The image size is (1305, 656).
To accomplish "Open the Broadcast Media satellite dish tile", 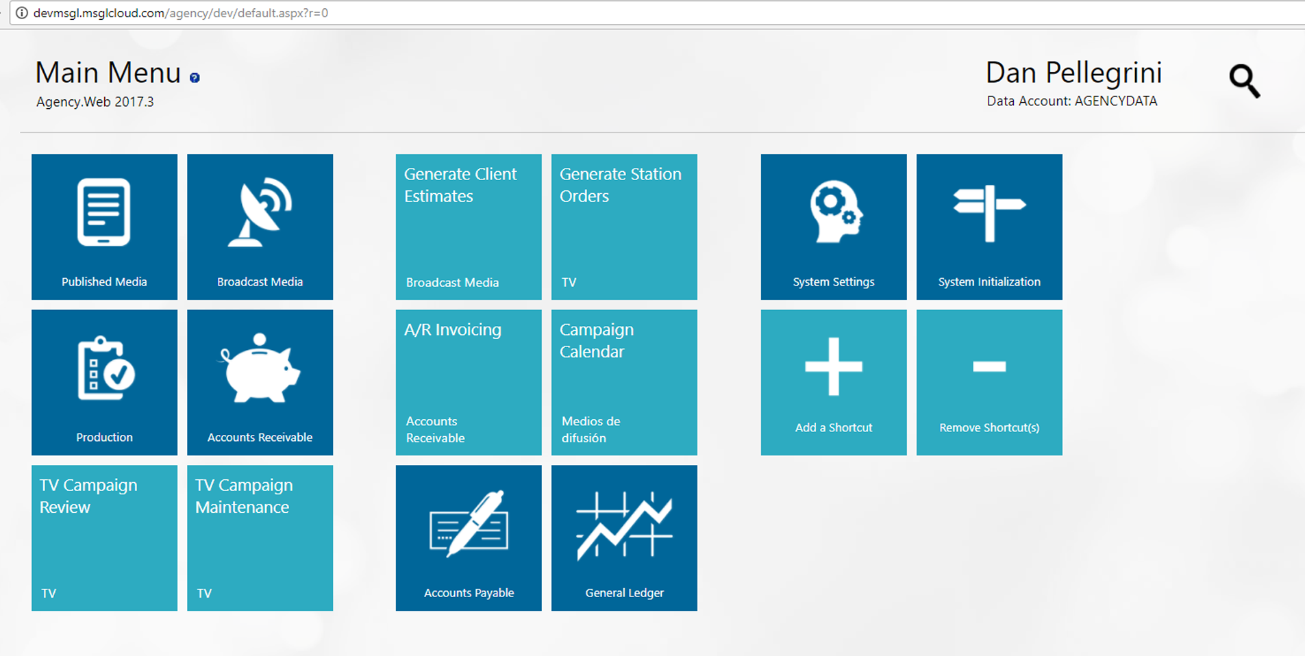I will tap(260, 227).
